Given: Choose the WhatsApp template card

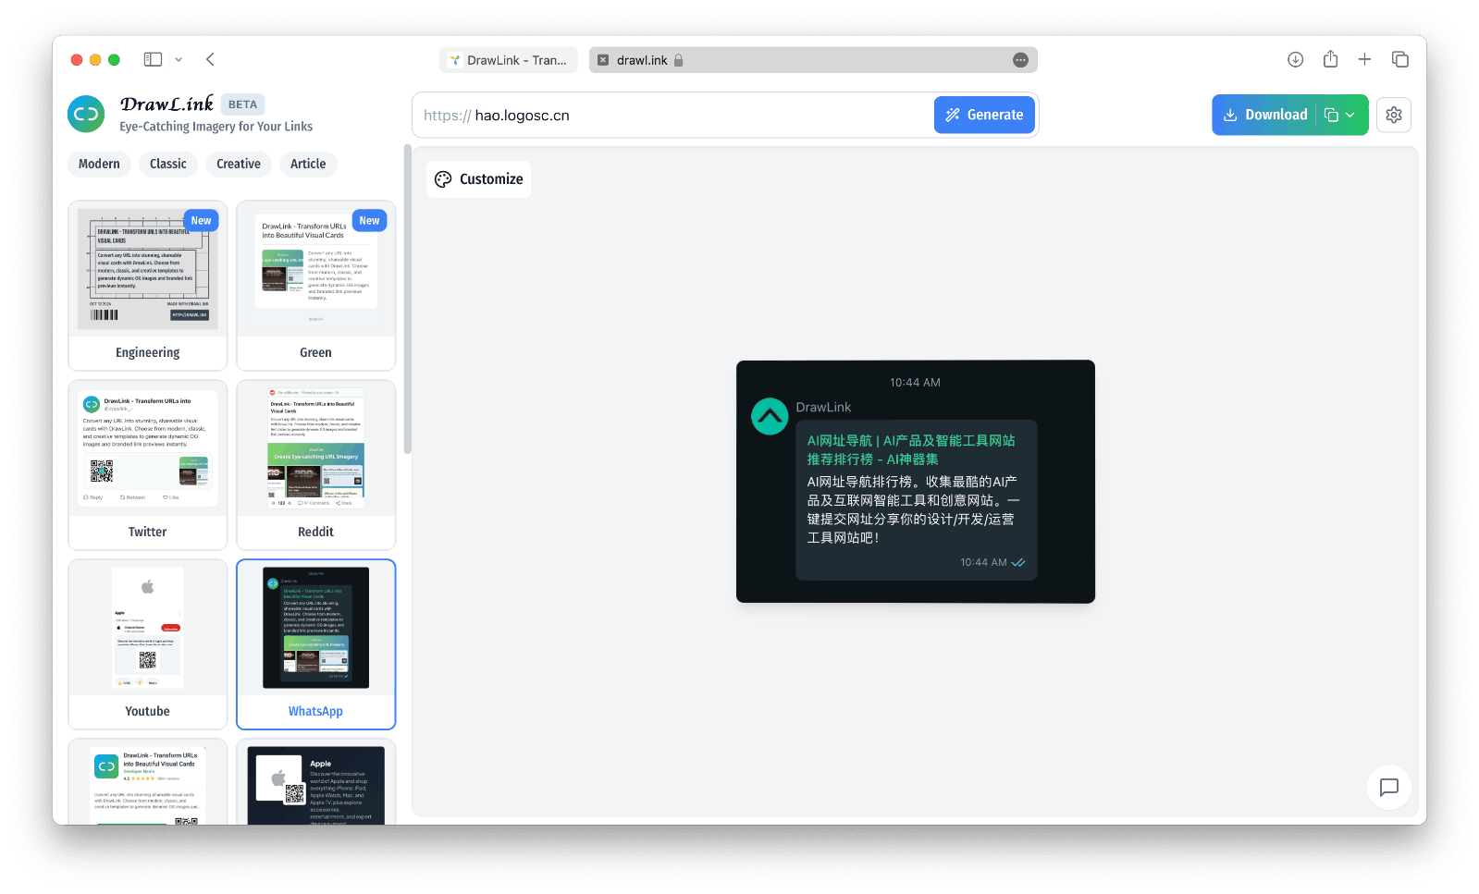Looking at the screenshot, I should click(315, 644).
